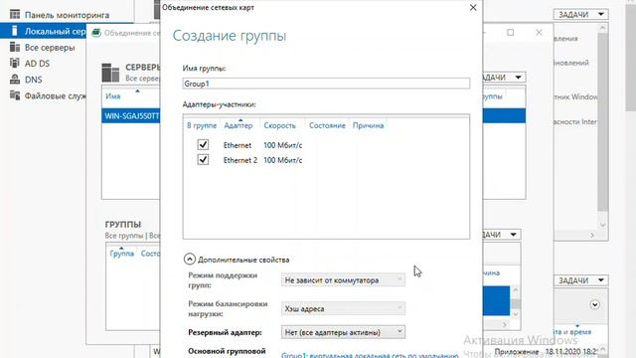Open the Резервный адаптер dropdown

pyautogui.click(x=343, y=332)
